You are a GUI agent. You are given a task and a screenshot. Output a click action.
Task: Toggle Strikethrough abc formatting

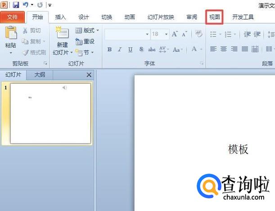[x=152, y=49]
